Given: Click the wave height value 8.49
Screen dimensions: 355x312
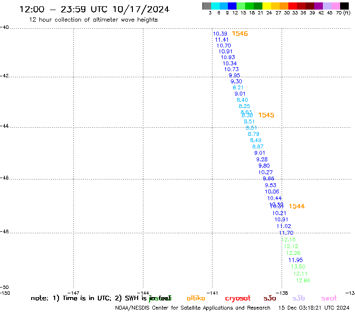Looking at the screenshot, I should pyautogui.click(x=255, y=140).
